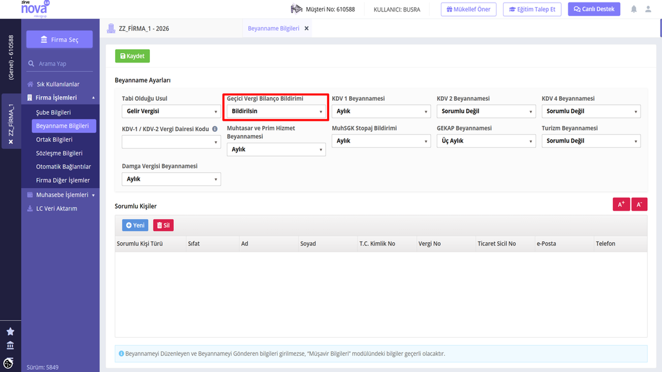Viewport: 662px width, 372px height.
Task: Expand the Muhasebe İşlemleri menu
Action: [x=60, y=195]
